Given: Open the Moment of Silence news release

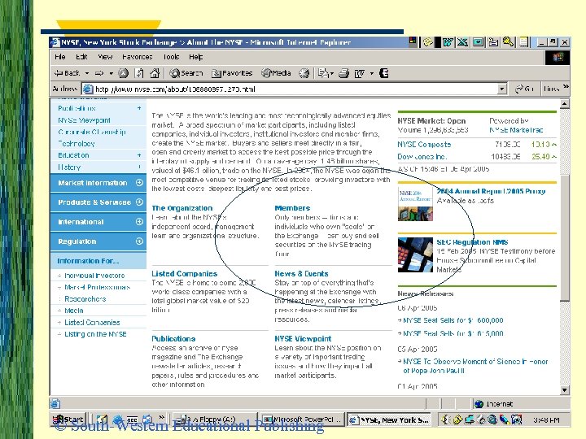Looking at the screenshot, I should pyautogui.click(x=475, y=366).
